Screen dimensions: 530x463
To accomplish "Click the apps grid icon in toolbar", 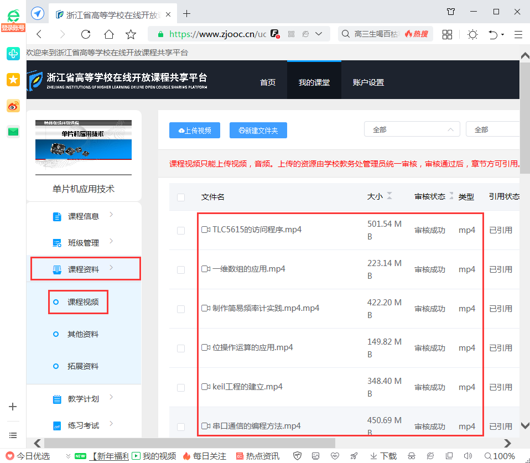I will click(447, 34).
